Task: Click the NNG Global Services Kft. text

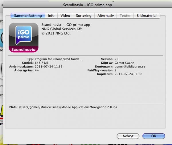Action: pyautogui.click(x=61, y=29)
